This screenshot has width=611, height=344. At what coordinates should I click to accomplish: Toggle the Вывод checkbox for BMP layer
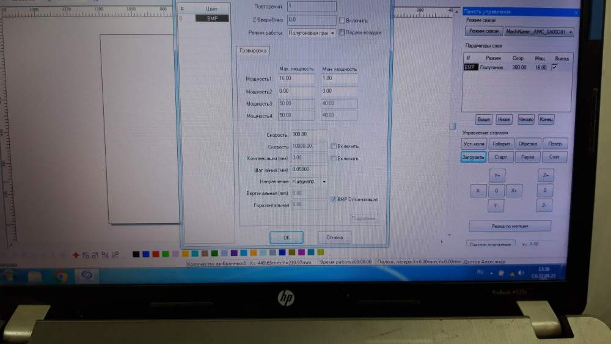554,67
